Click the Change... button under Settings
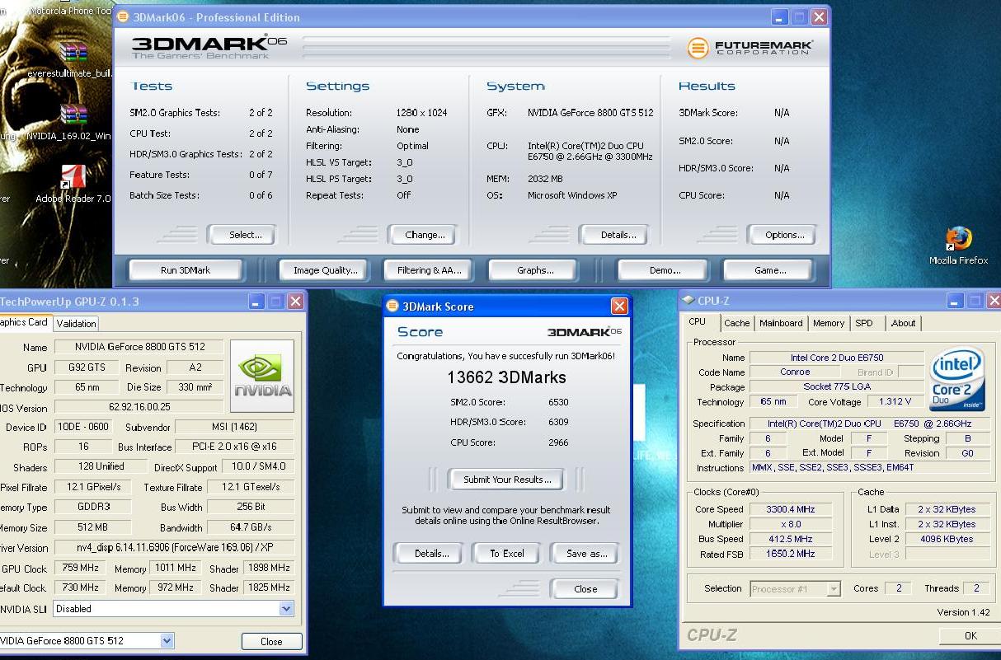Viewport: 1001px width, 660px height. pos(423,235)
